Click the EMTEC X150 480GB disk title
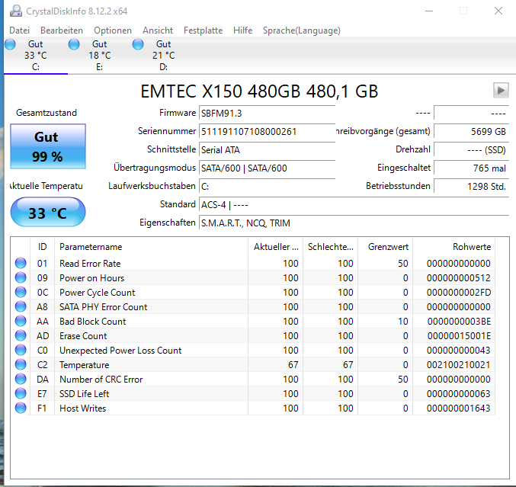Viewport: 516px width, 487px height. tap(259, 91)
